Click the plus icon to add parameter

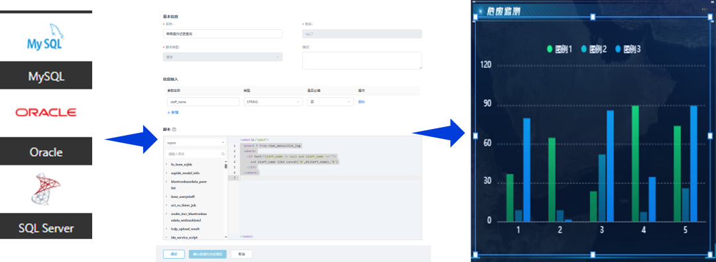click(x=168, y=112)
